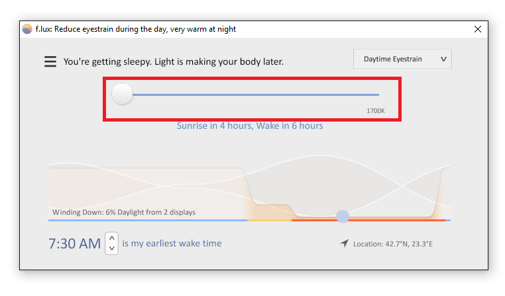Click the Winding Down status text
505x296 pixels.
coord(124,212)
